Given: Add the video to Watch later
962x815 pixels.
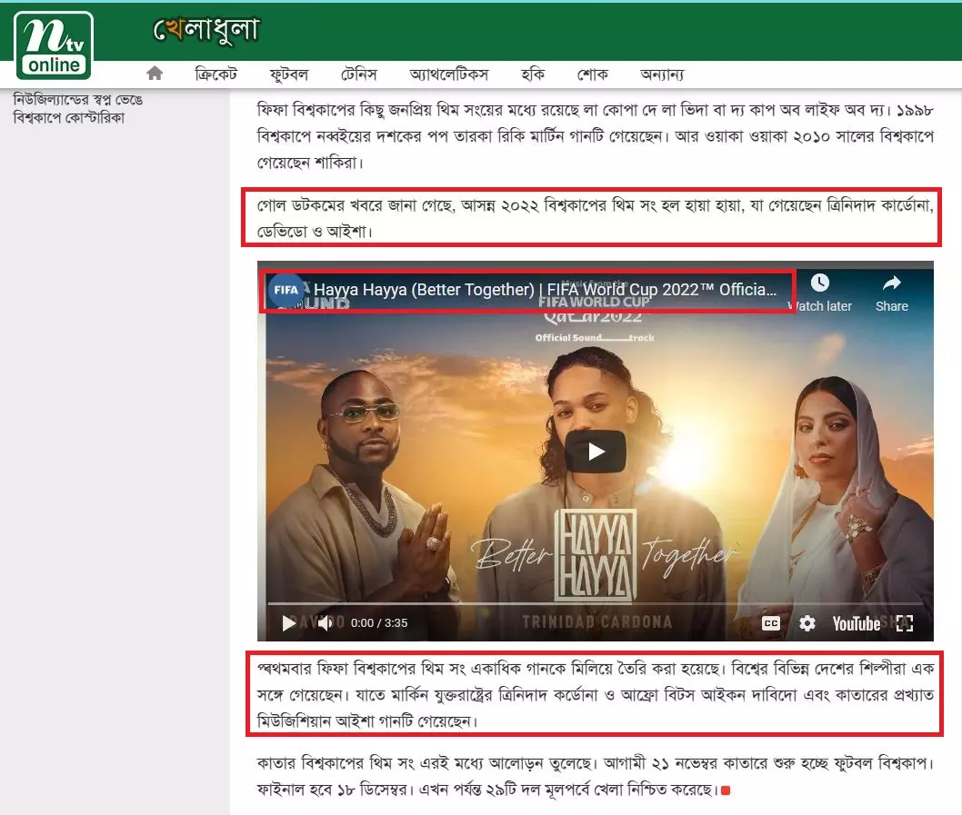Looking at the screenshot, I should (x=820, y=293).
